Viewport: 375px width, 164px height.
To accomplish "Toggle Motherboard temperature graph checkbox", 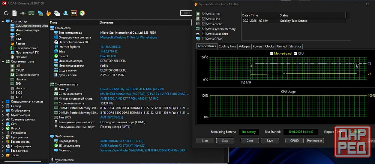I will tap(272, 54).
